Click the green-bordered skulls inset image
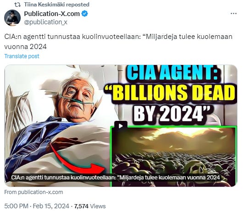This screenshot has width=244, height=211. (173, 156)
